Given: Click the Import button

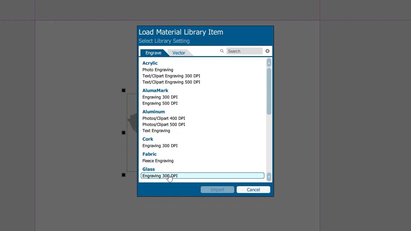Looking at the screenshot, I should [x=217, y=190].
